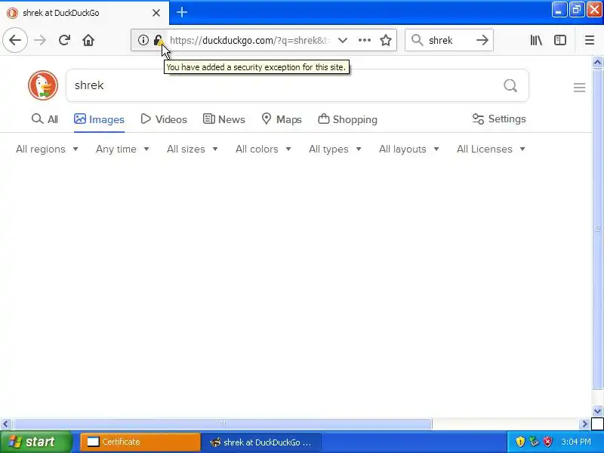The height and width of the screenshot is (453, 604).
Task: Expand the All types filter
Action: click(334, 149)
